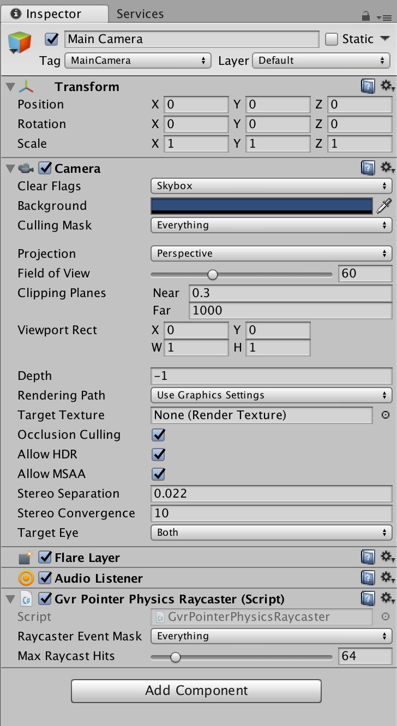Open the Camera component gear menu

point(387,168)
